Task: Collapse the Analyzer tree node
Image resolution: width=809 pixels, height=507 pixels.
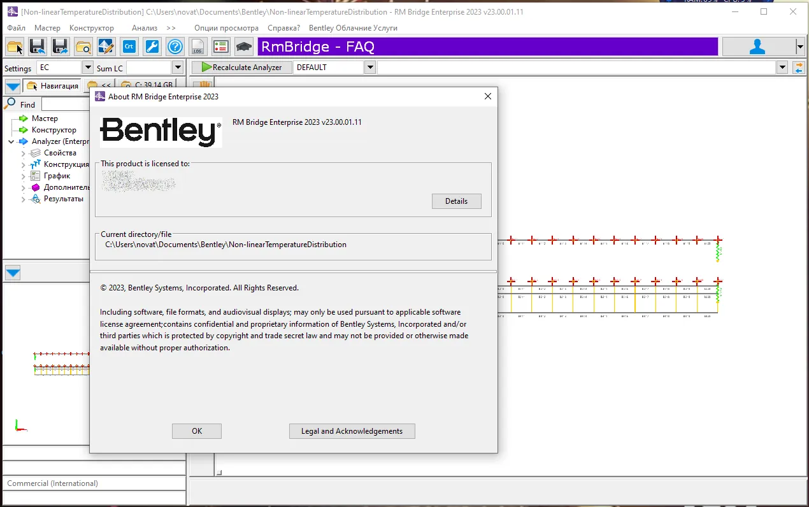Action: point(11,141)
